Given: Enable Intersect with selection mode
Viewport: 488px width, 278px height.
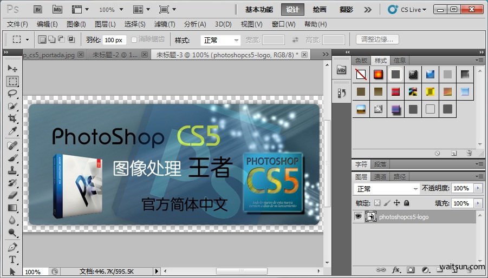Looking at the screenshot, I should (71, 39).
